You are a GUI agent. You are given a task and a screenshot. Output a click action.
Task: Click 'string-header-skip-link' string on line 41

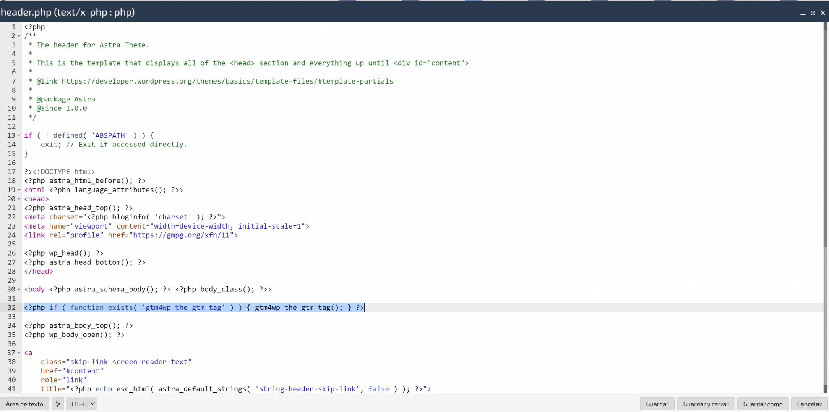[x=307, y=389]
